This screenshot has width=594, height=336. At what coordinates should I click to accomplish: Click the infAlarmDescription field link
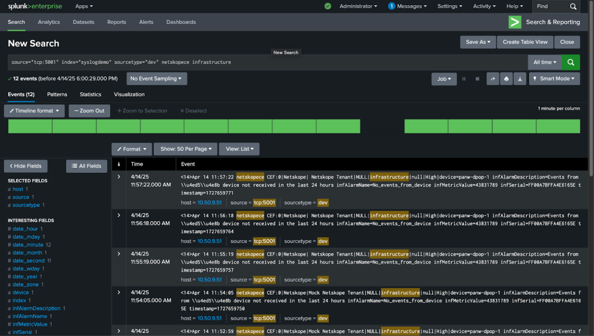(37, 308)
